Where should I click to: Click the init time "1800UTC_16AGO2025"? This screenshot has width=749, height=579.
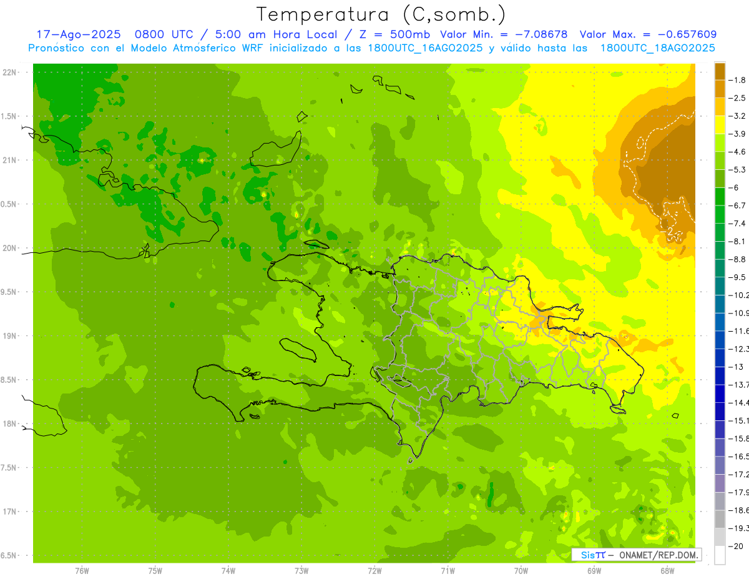pyautogui.click(x=426, y=48)
